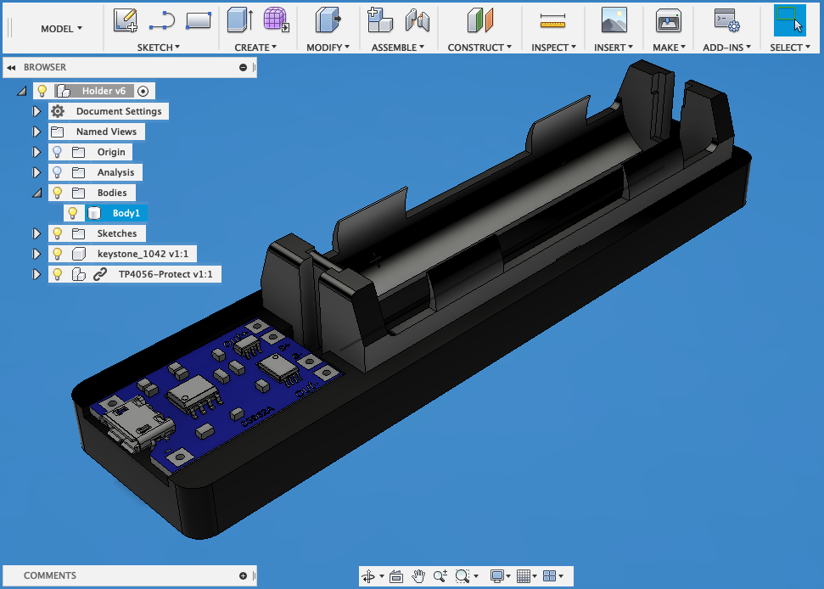Show the Origin folder using lightbulb
Image resolution: width=824 pixels, height=589 pixels.
tap(58, 152)
